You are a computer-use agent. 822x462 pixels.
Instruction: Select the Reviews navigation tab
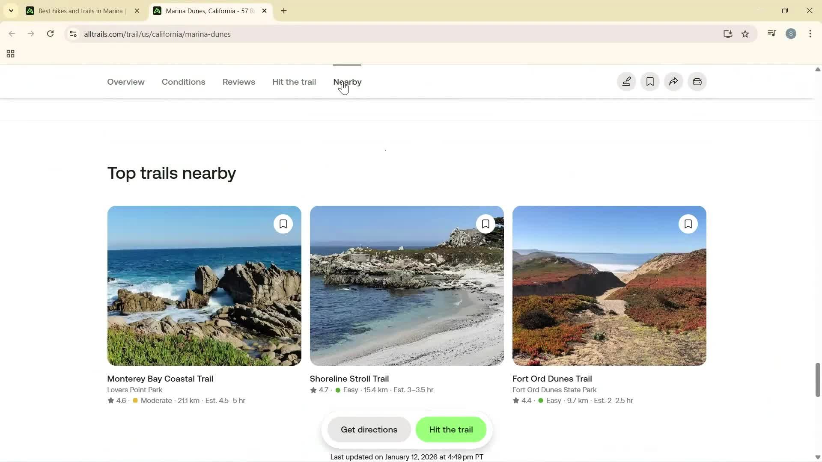point(238,82)
